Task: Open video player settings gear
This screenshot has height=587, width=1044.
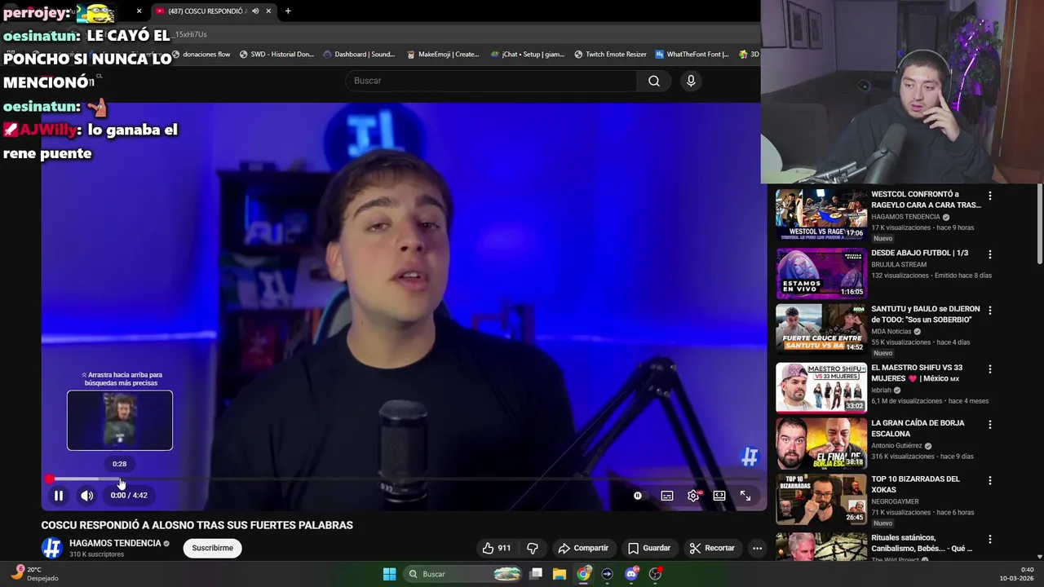Action: [x=693, y=495]
